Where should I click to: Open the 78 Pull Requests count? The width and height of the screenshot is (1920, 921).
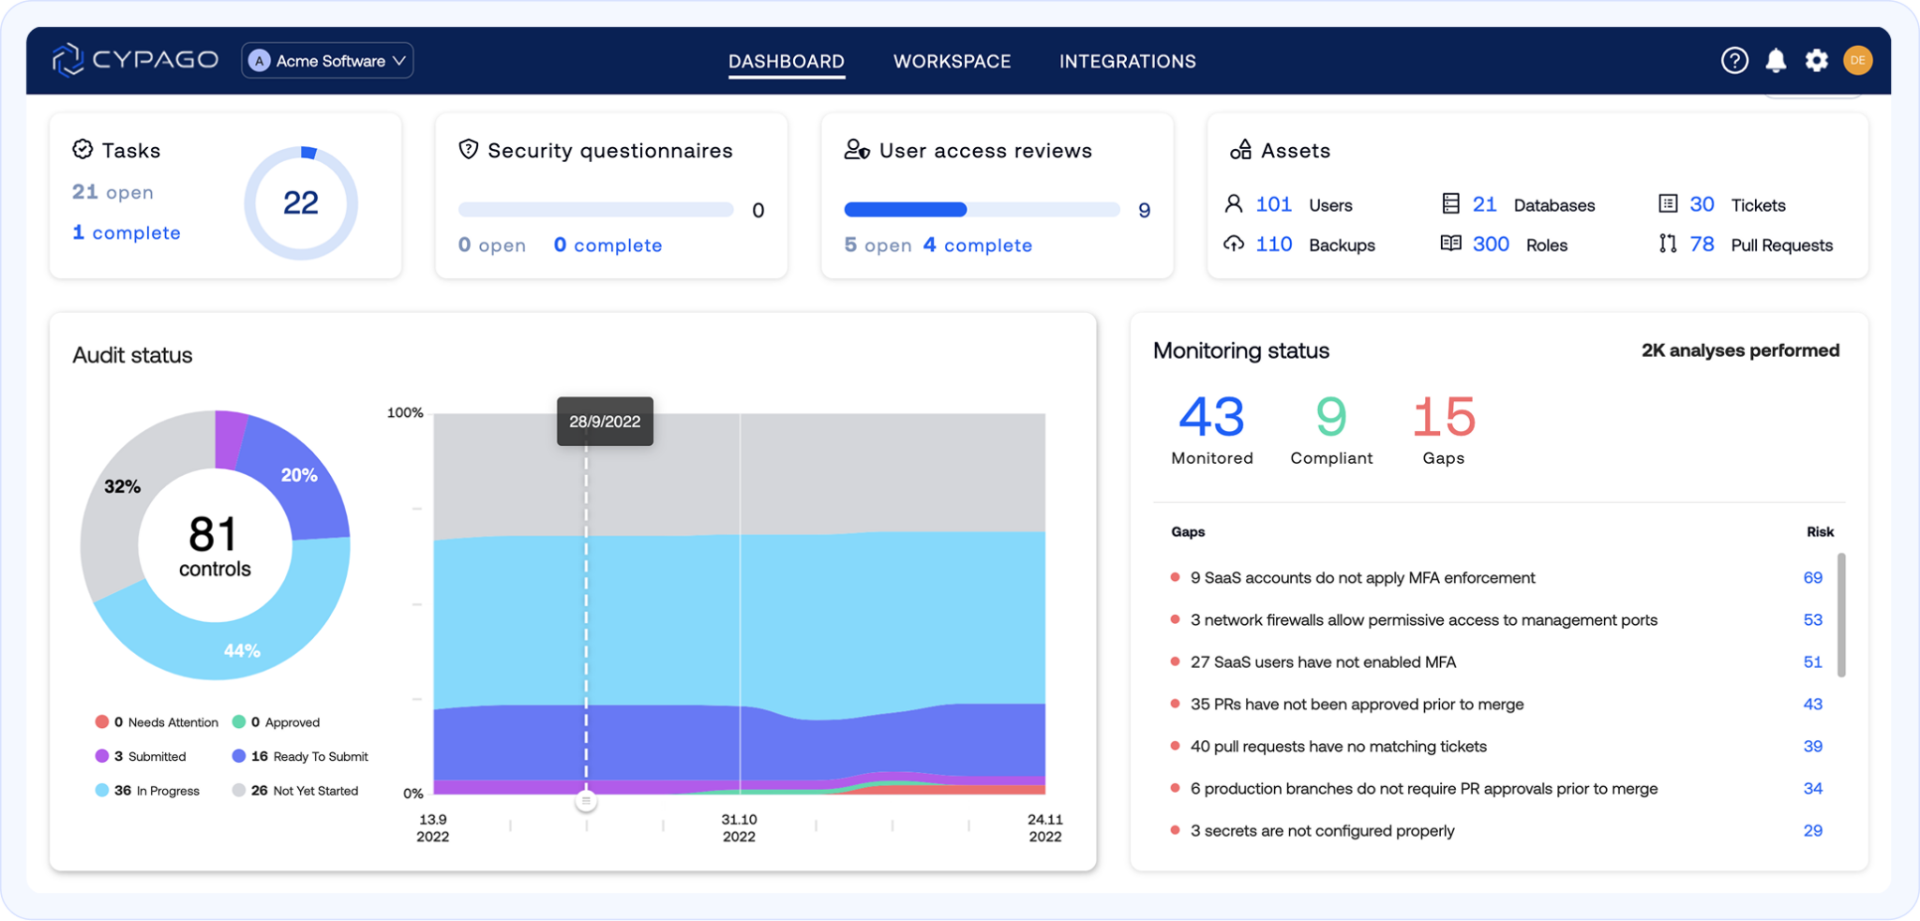tap(1702, 245)
